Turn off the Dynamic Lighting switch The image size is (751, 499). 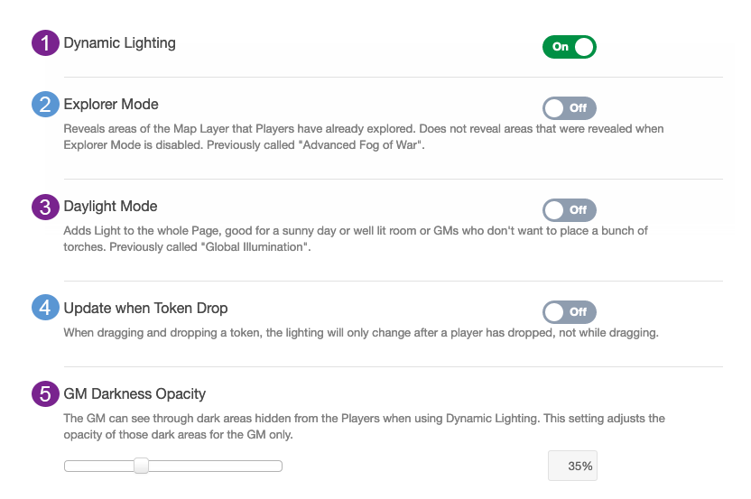pos(569,47)
